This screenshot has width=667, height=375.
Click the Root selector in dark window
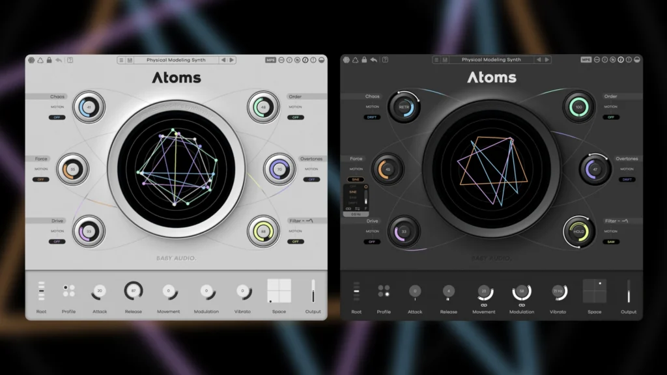point(356,291)
